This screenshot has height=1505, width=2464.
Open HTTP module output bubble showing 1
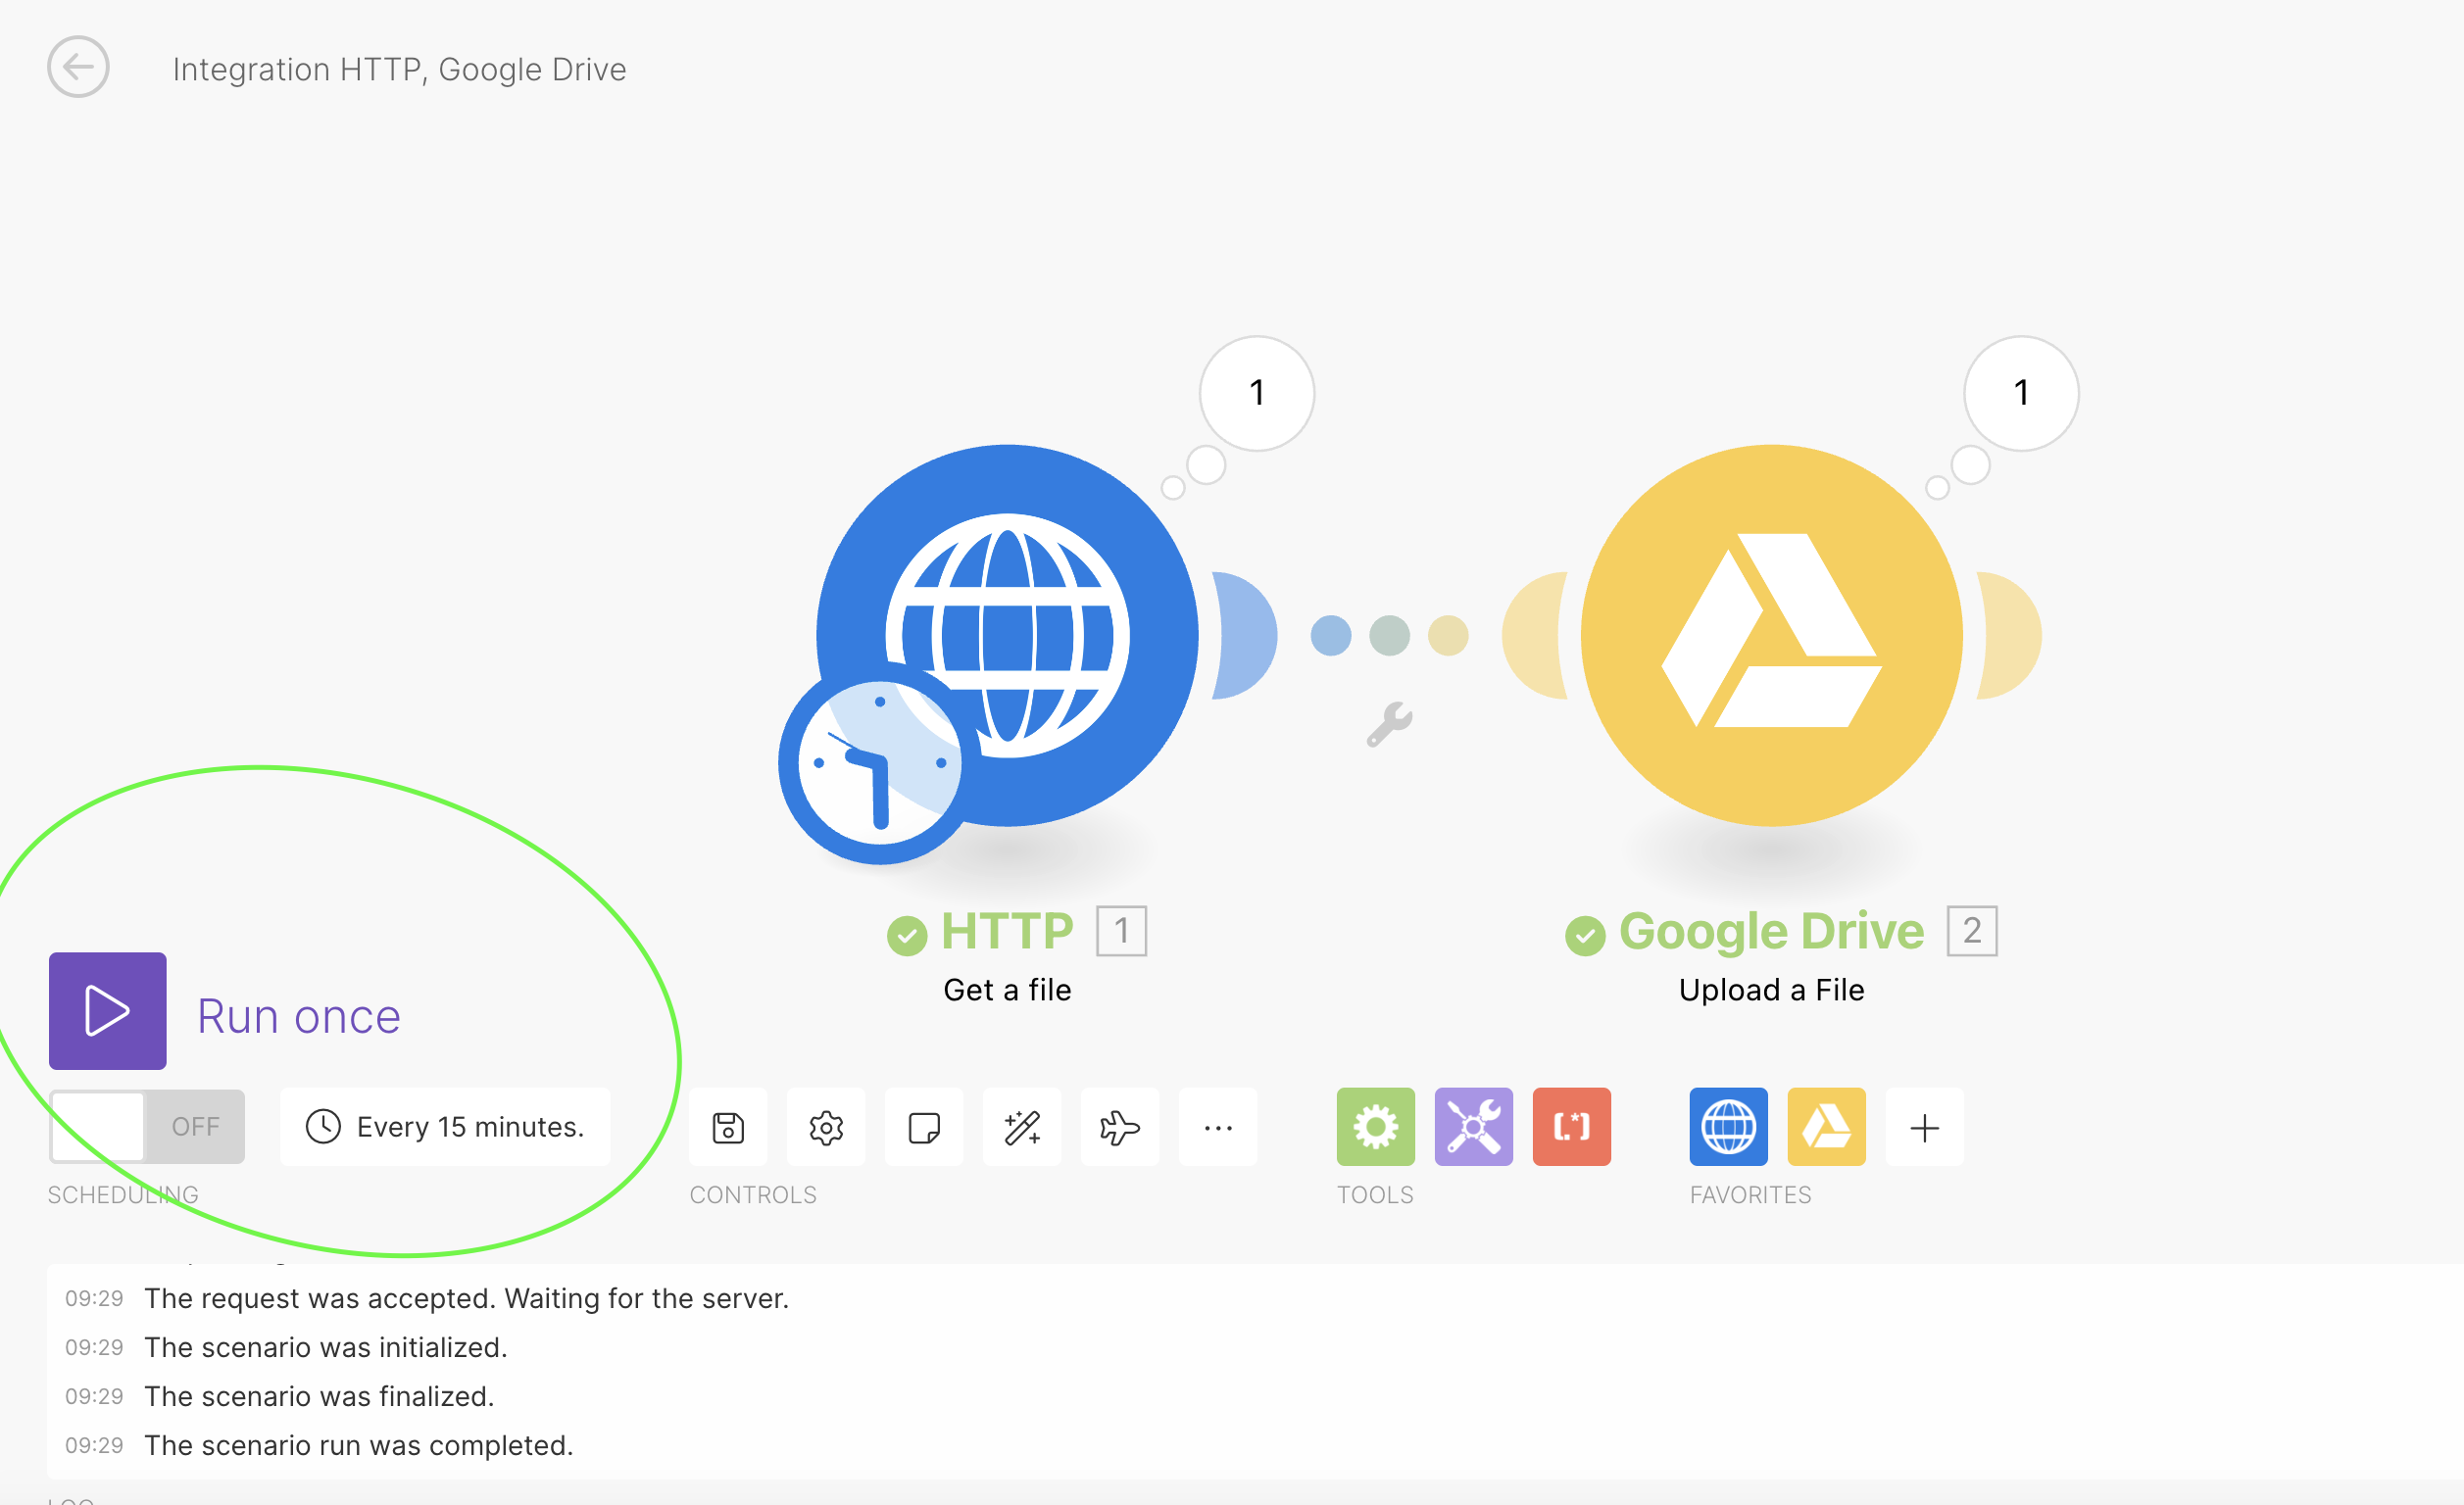point(1257,393)
